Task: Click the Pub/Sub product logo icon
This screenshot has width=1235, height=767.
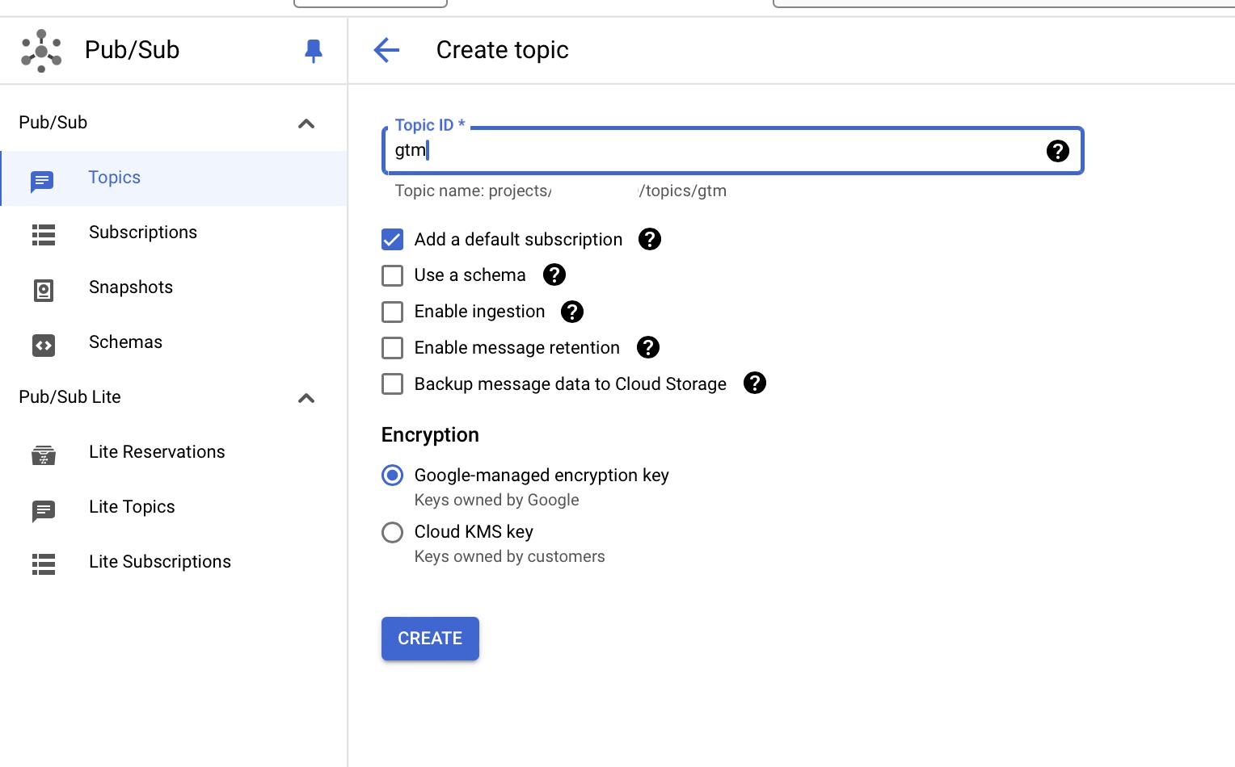Action: coord(41,51)
